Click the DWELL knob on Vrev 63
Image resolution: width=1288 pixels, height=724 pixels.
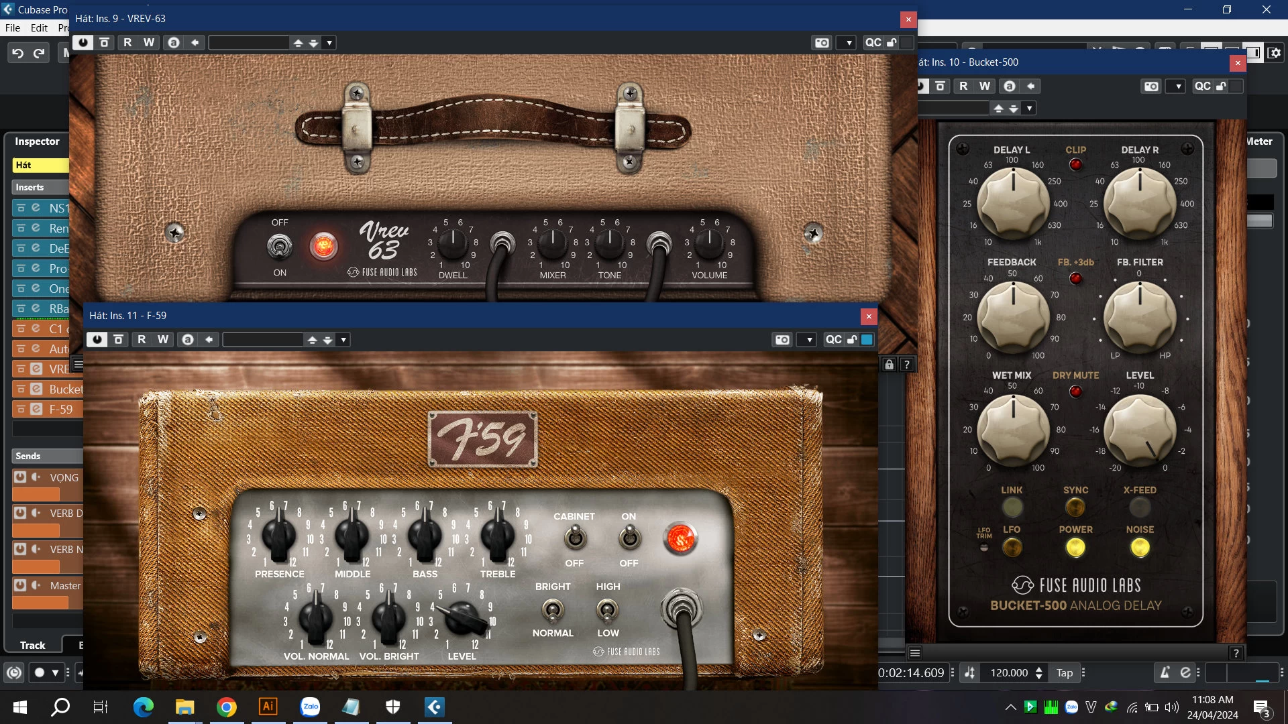(453, 243)
